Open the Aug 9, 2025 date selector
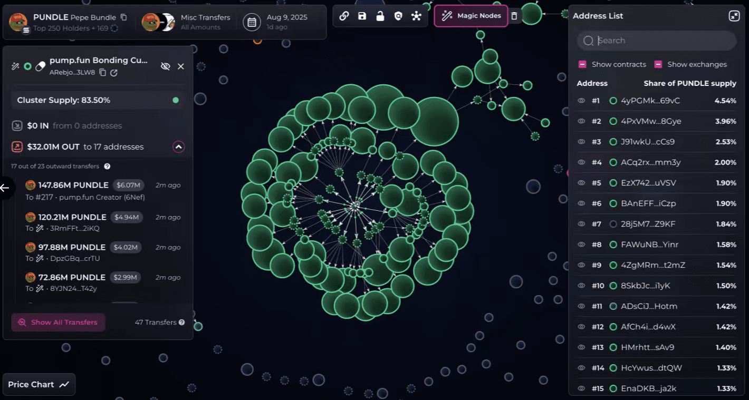749x400 pixels. click(275, 22)
